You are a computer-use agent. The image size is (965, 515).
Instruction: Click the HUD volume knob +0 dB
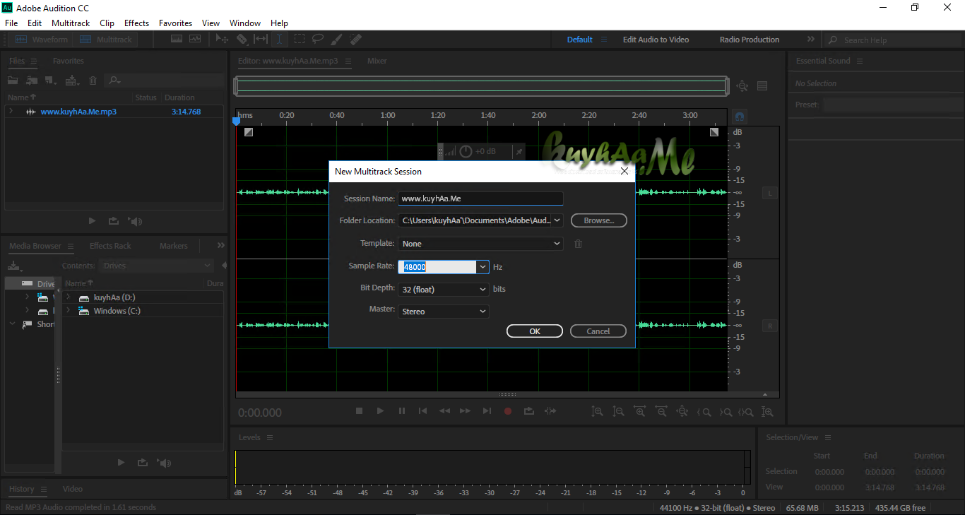click(x=466, y=151)
